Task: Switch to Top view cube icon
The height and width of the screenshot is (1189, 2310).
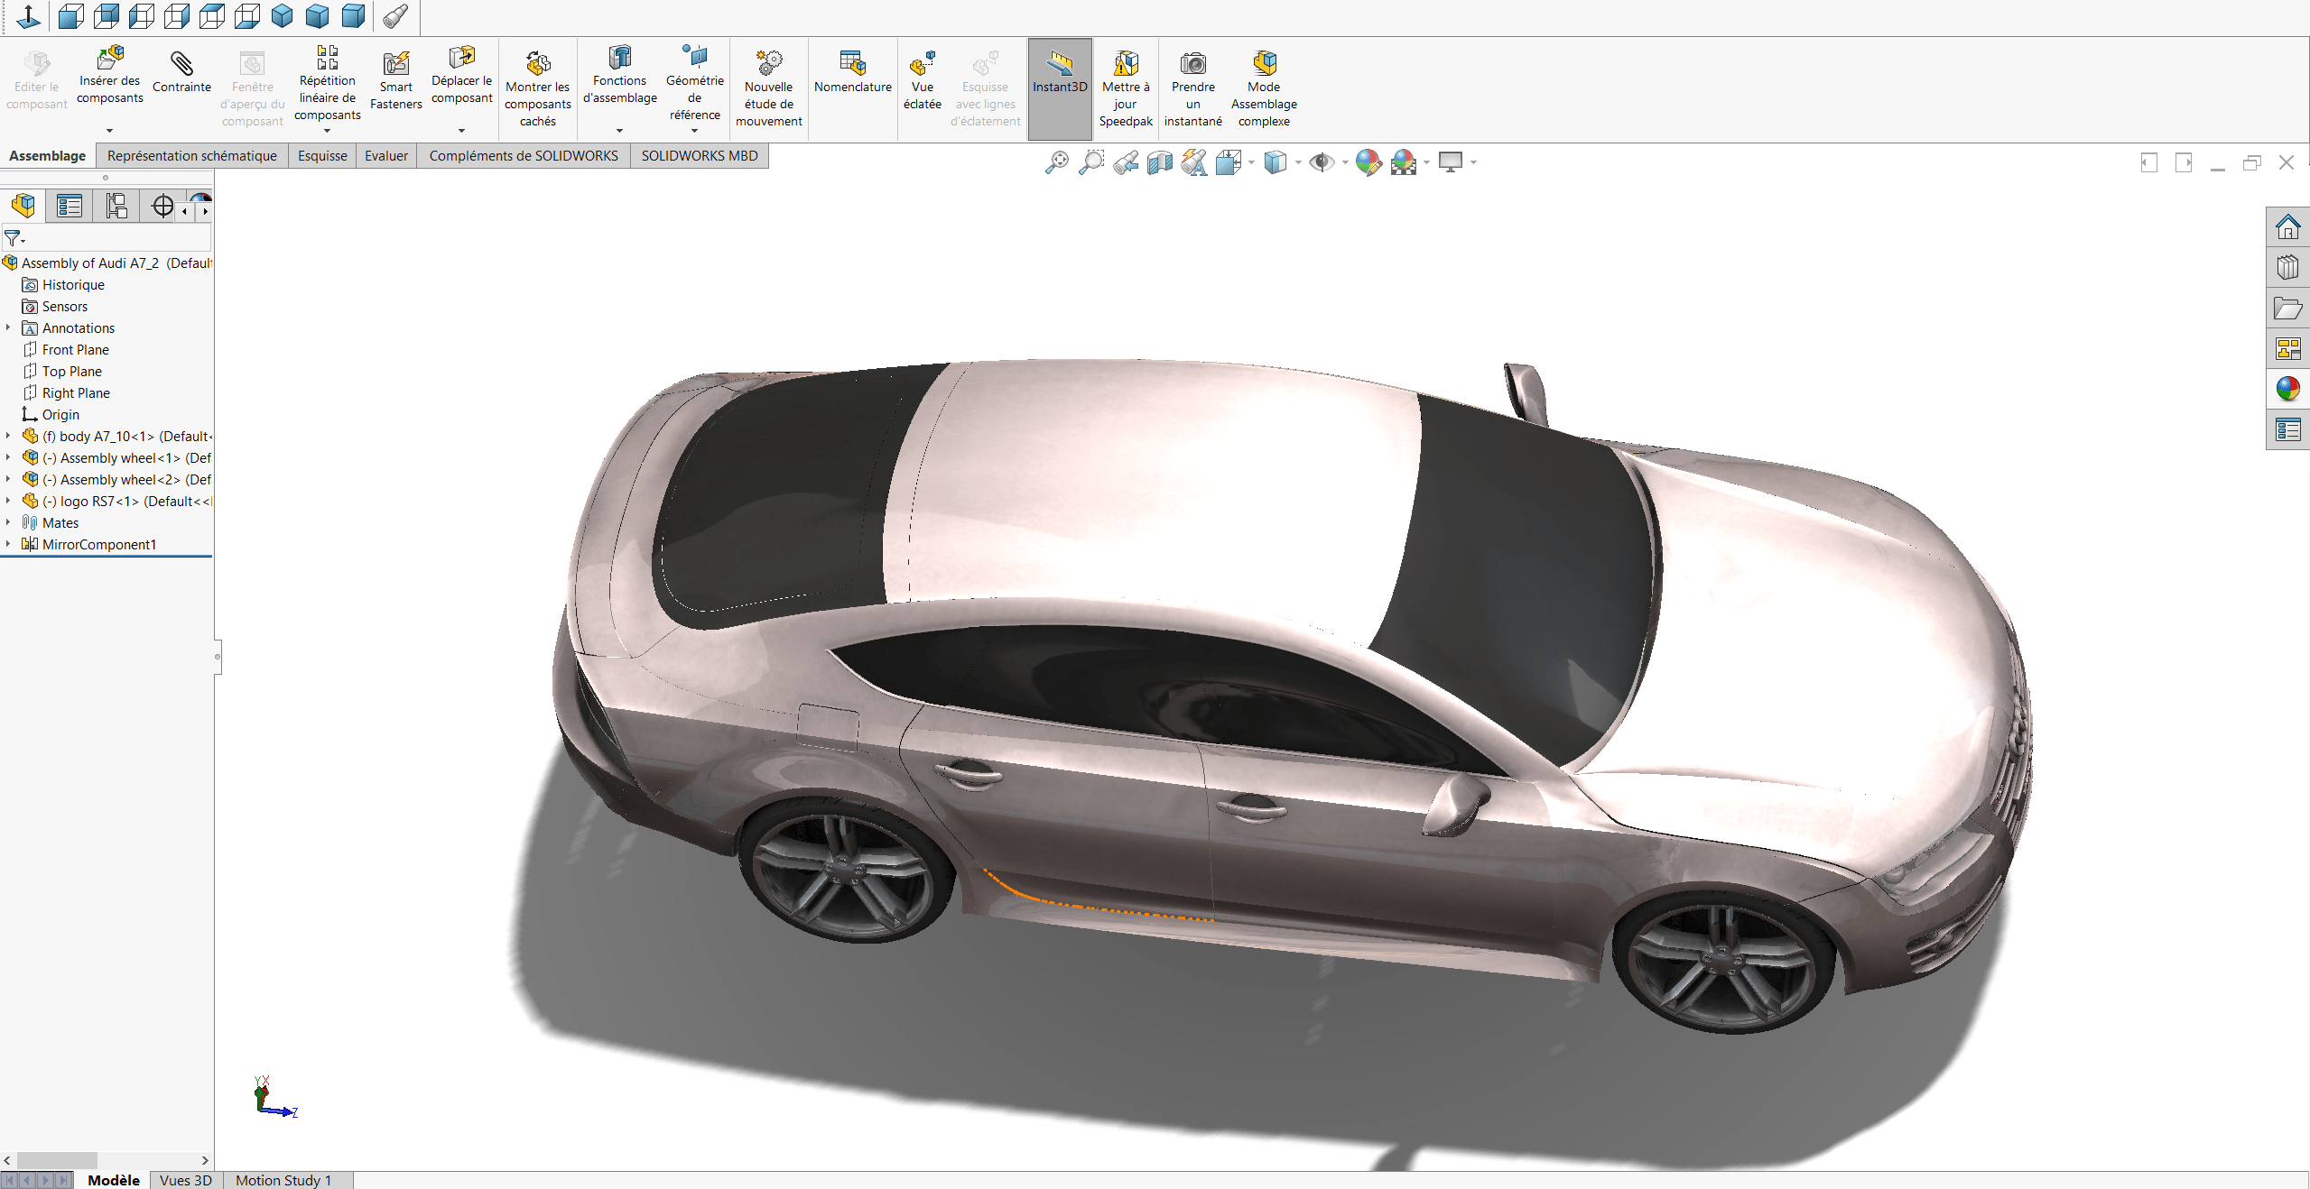Action: tap(212, 16)
